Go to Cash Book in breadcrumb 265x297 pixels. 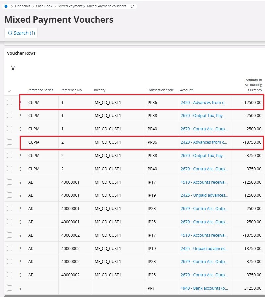click(44, 6)
